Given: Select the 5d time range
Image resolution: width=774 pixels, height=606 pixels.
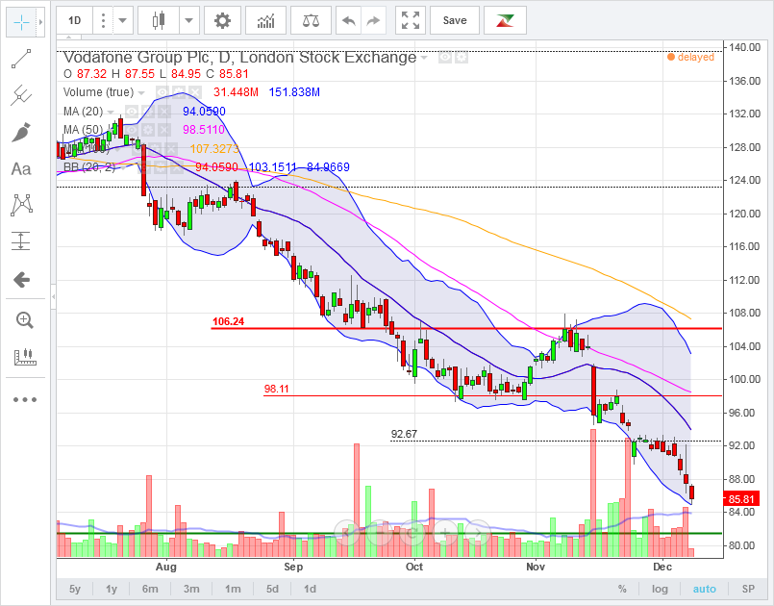Looking at the screenshot, I should pyautogui.click(x=272, y=589).
